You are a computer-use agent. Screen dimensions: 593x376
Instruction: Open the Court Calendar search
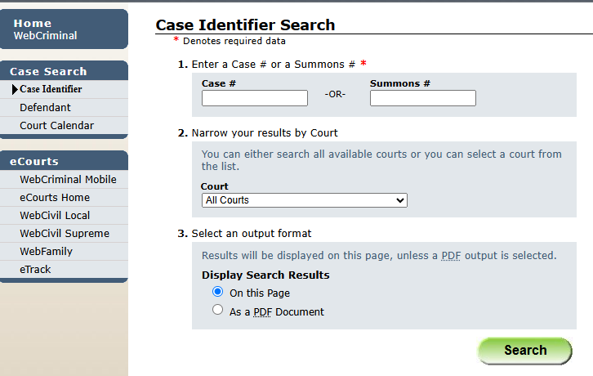[x=56, y=126]
